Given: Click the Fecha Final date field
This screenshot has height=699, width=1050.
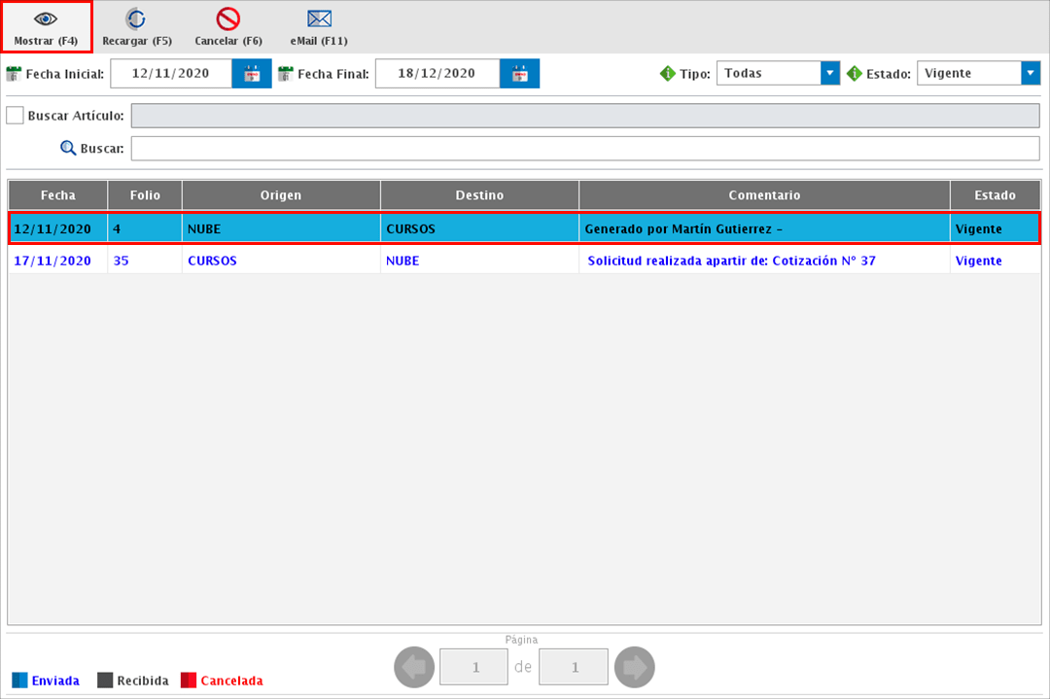Looking at the screenshot, I should [x=437, y=74].
